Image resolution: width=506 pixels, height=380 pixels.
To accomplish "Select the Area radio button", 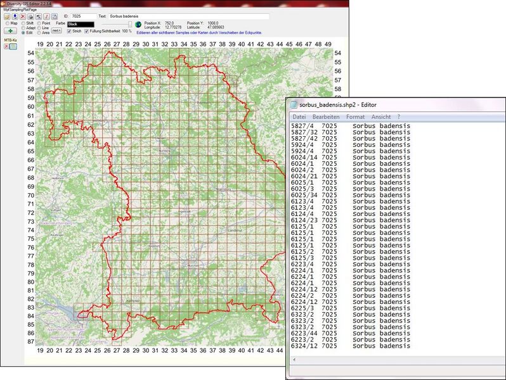I will click(39, 32).
